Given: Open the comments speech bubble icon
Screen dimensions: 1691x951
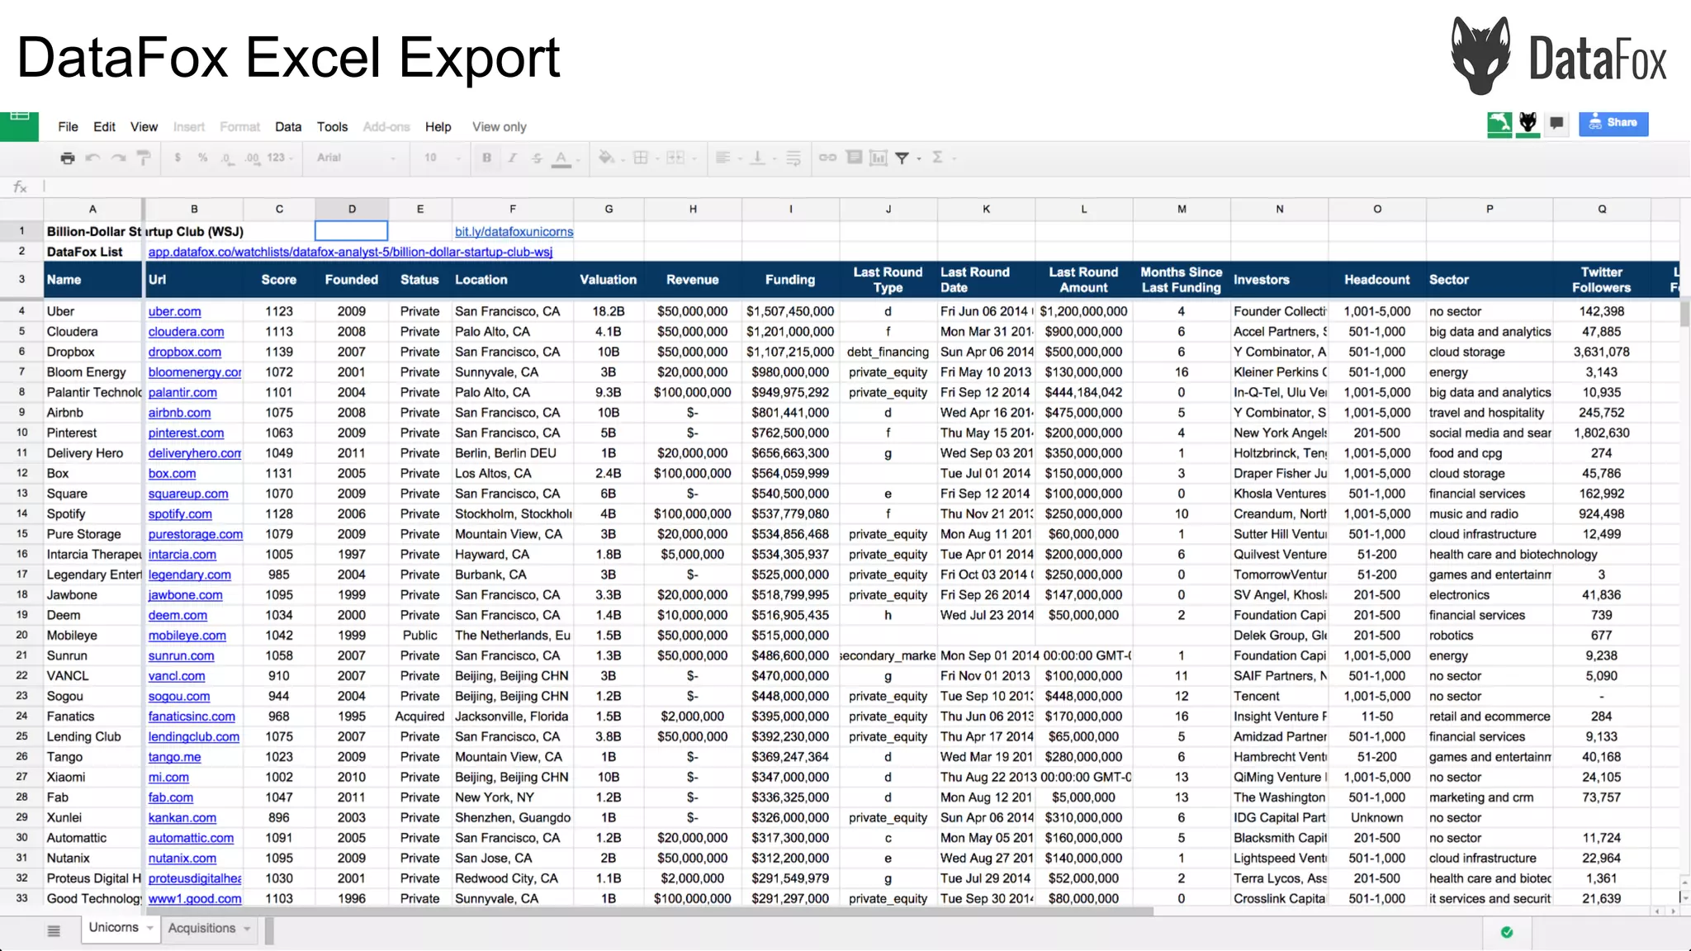Looking at the screenshot, I should coord(1556,123).
